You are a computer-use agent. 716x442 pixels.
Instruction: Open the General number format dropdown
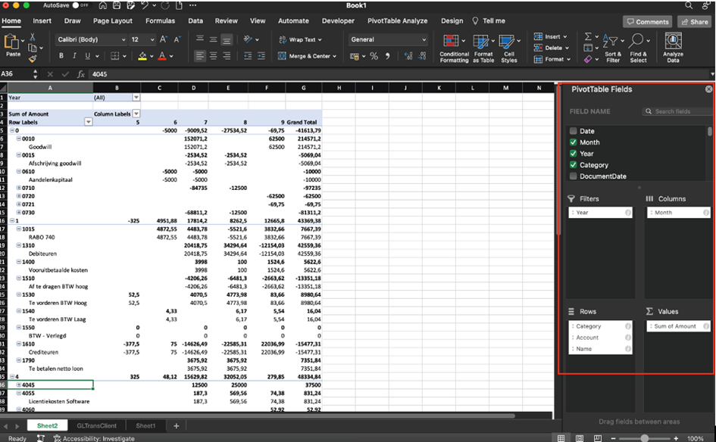pyautogui.click(x=389, y=39)
